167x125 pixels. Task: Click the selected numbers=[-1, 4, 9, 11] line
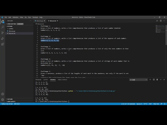tap(50, 41)
